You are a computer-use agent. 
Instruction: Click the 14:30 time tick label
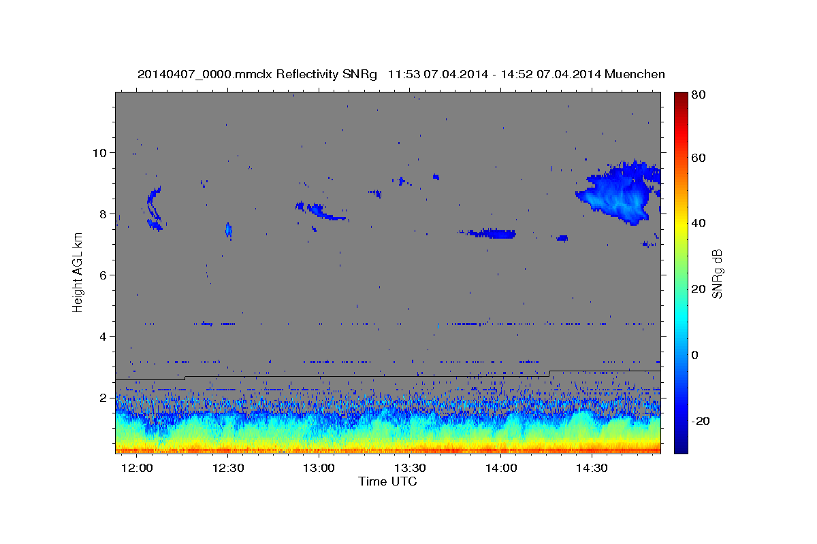(592, 468)
